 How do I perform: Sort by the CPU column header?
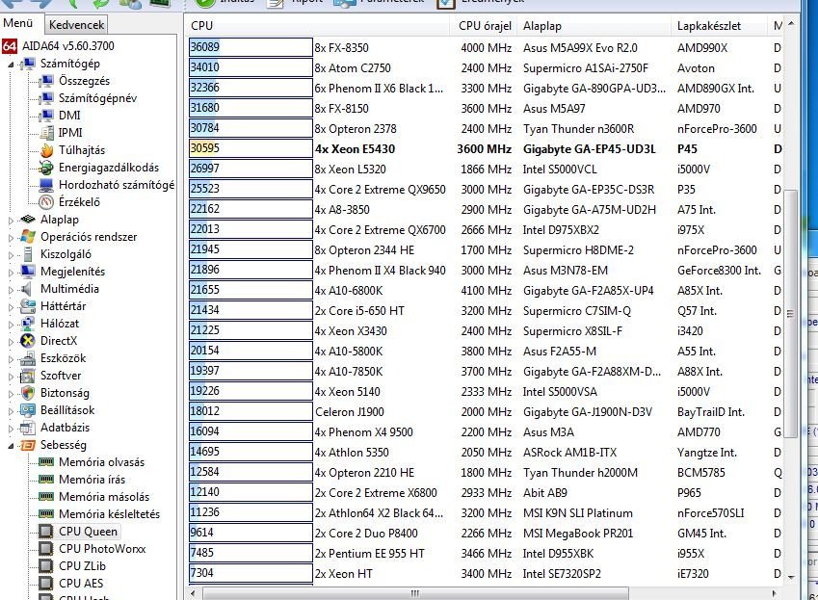tap(316, 26)
